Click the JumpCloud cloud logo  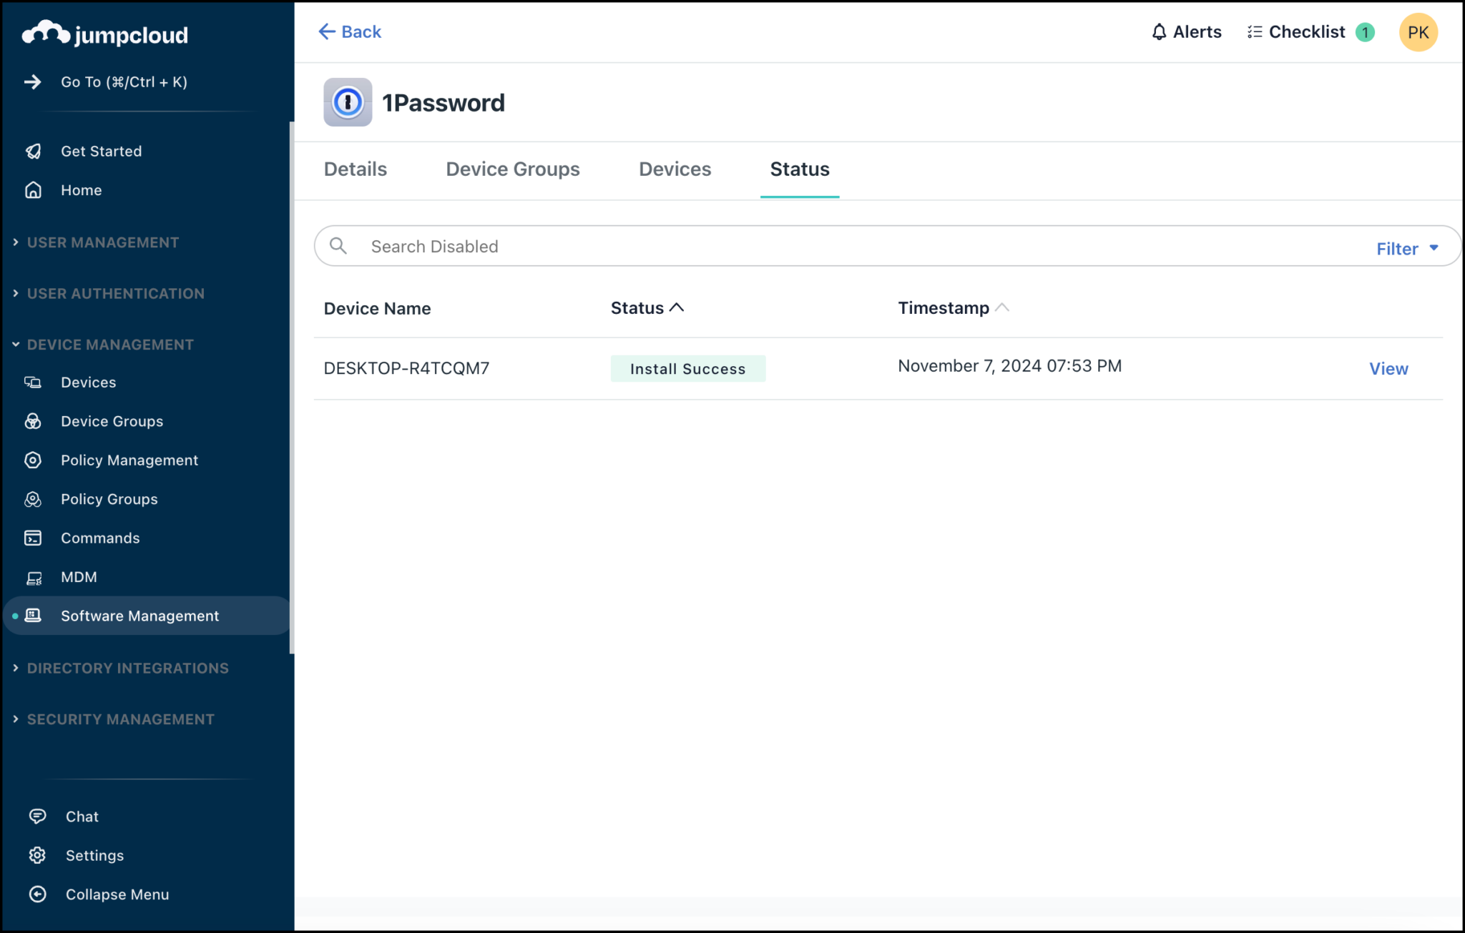coord(45,31)
